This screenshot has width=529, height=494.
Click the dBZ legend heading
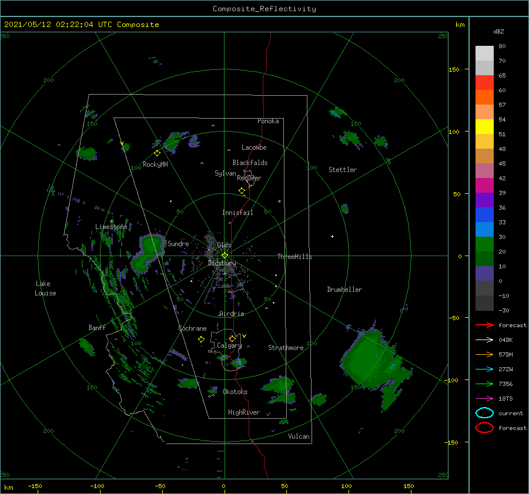coord(498,31)
